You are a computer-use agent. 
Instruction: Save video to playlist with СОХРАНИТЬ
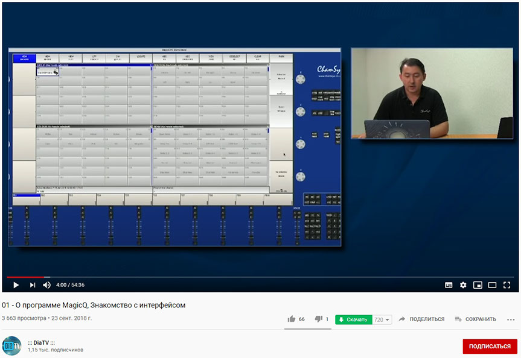(476, 319)
